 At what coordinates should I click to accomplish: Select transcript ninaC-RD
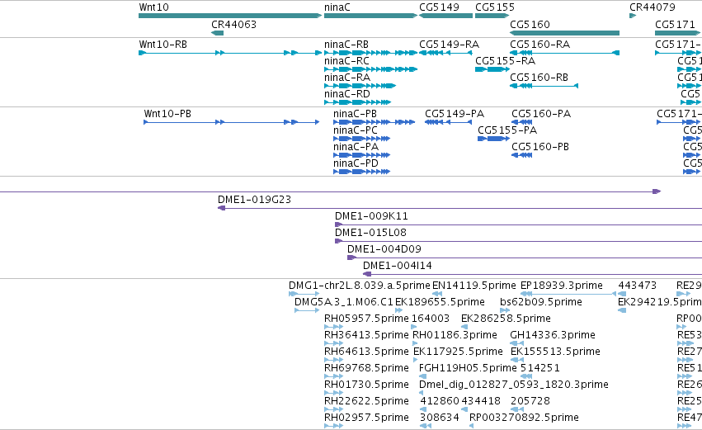(357, 102)
